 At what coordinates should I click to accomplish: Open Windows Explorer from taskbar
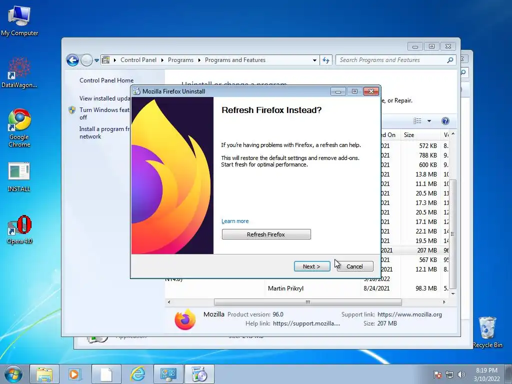(x=44, y=374)
